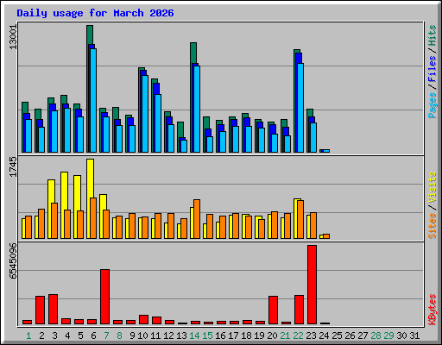This screenshot has height=345, width=442.
Task: Click the cyan pages bar for day 22
Action: (300, 108)
